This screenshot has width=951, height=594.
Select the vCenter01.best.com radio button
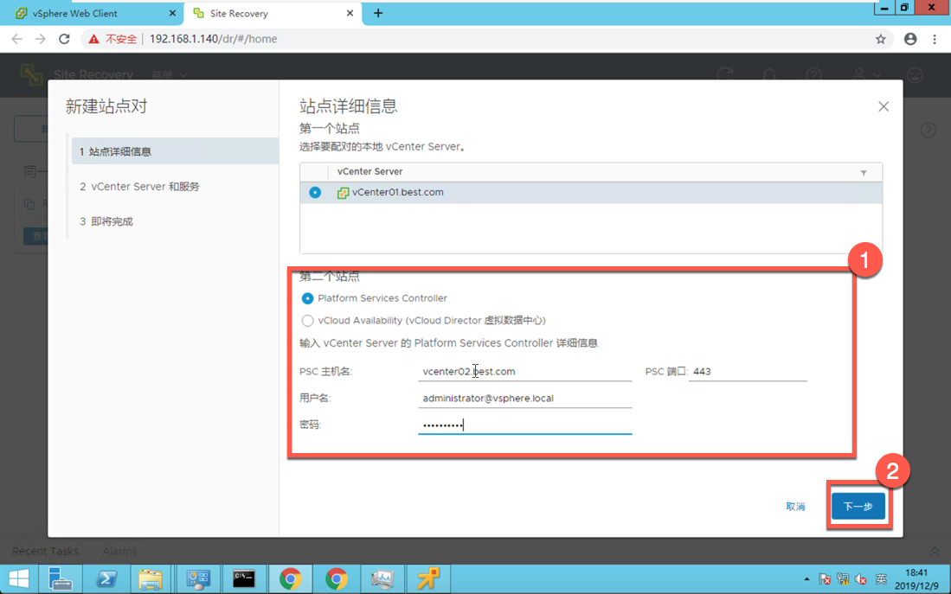point(315,192)
